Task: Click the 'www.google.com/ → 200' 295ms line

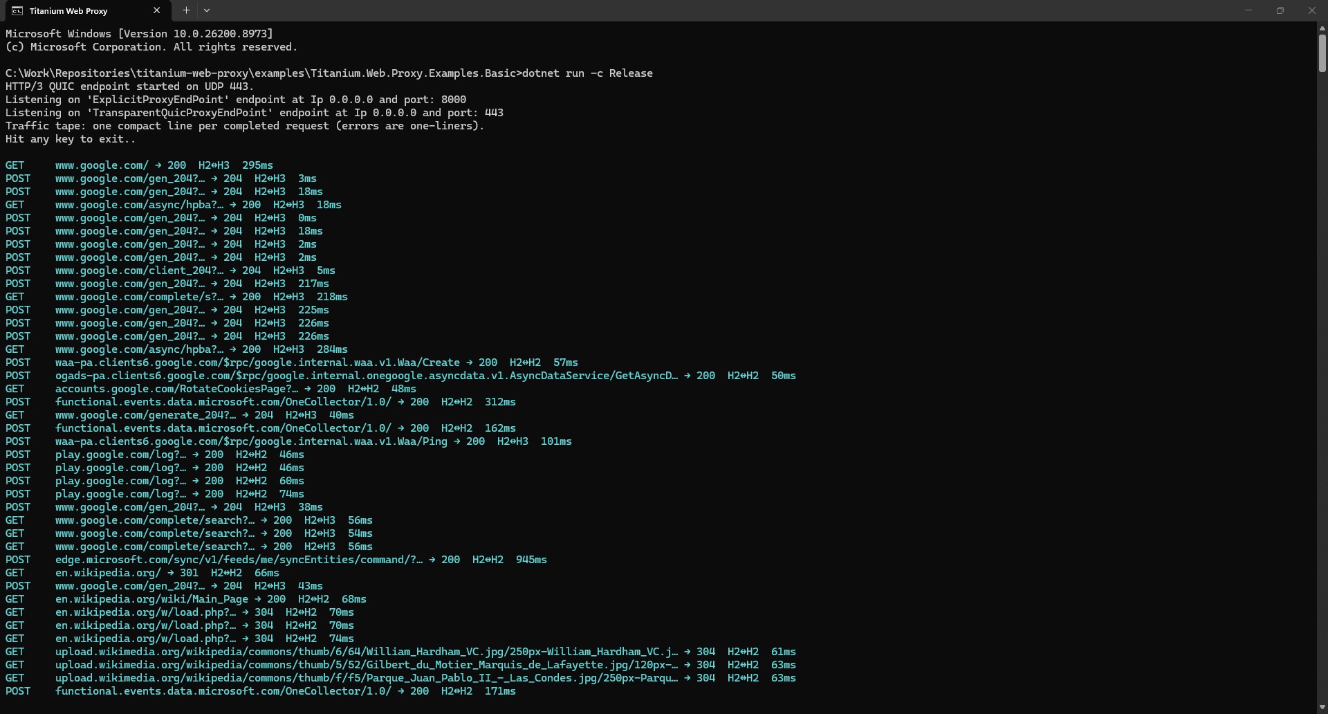Action: tap(139, 165)
